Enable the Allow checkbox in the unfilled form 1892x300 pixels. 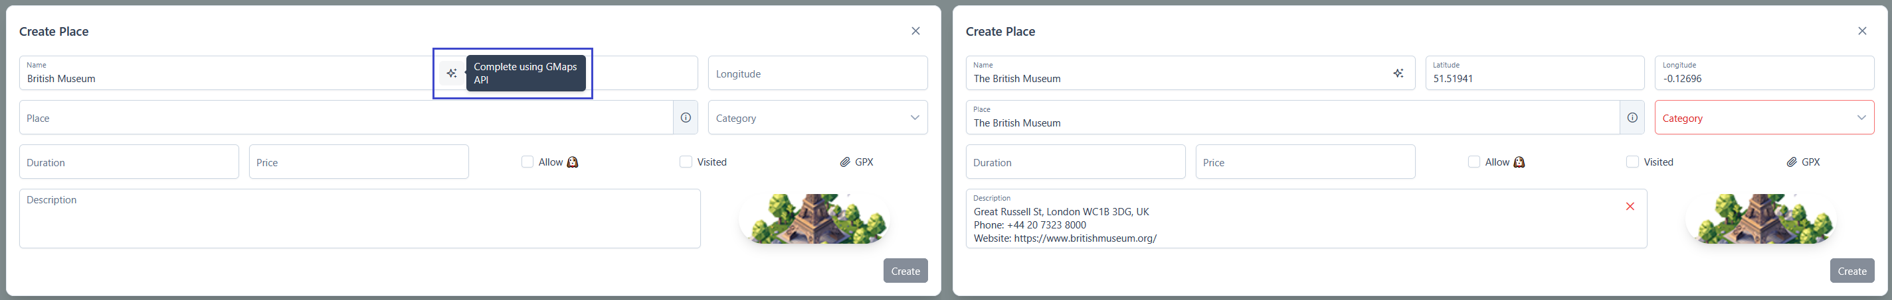pos(527,162)
